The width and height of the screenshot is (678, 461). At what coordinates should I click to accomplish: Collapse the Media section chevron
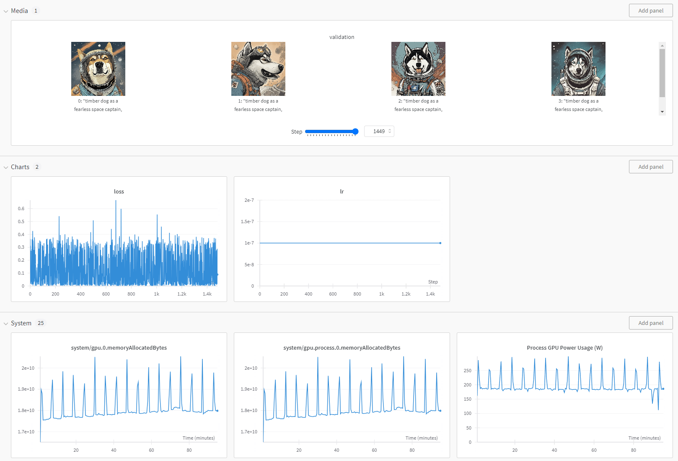click(6, 11)
